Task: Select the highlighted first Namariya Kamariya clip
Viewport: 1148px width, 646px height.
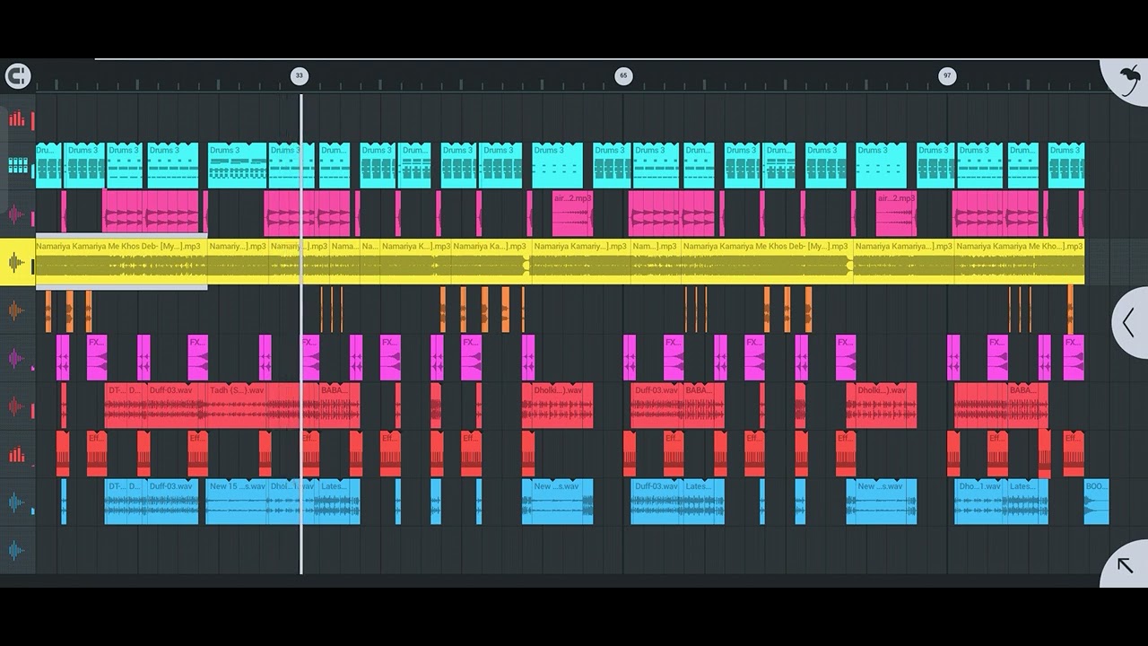Action: coord(121,262)
